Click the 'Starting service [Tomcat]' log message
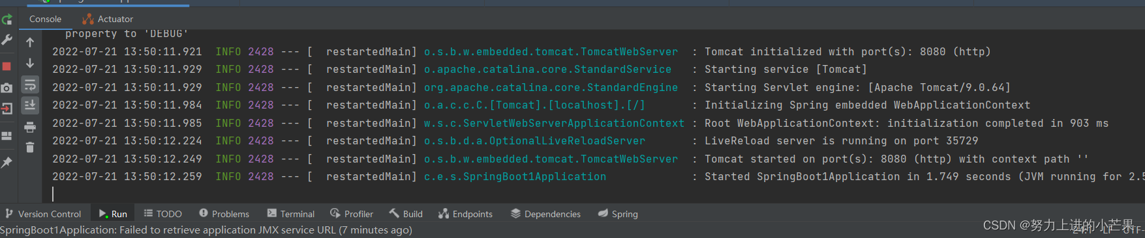The width and height of the screenshot is (1145, 238). (x=786, y=69)
